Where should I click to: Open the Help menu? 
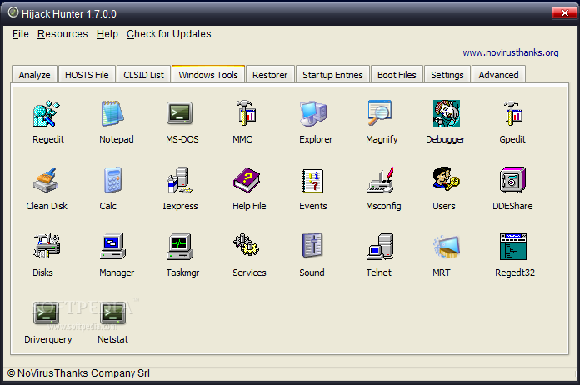click(107, 34)
